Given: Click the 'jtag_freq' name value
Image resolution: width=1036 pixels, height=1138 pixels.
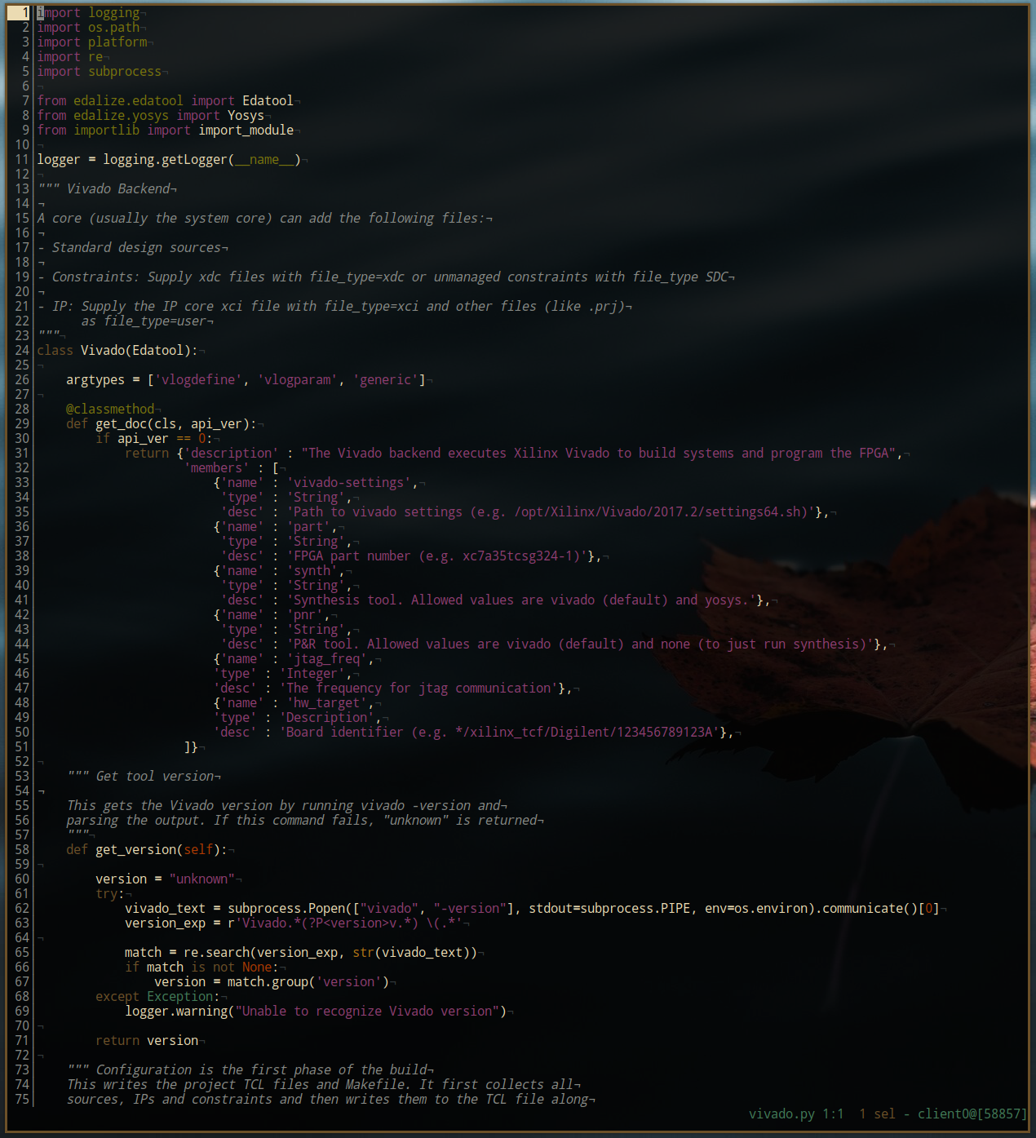Looking at the screenshot, I should coord(327,658).
